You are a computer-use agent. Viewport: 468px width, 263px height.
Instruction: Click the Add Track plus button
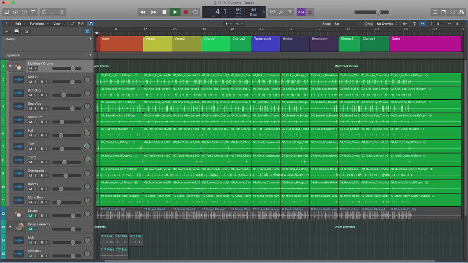pos(7,31)
